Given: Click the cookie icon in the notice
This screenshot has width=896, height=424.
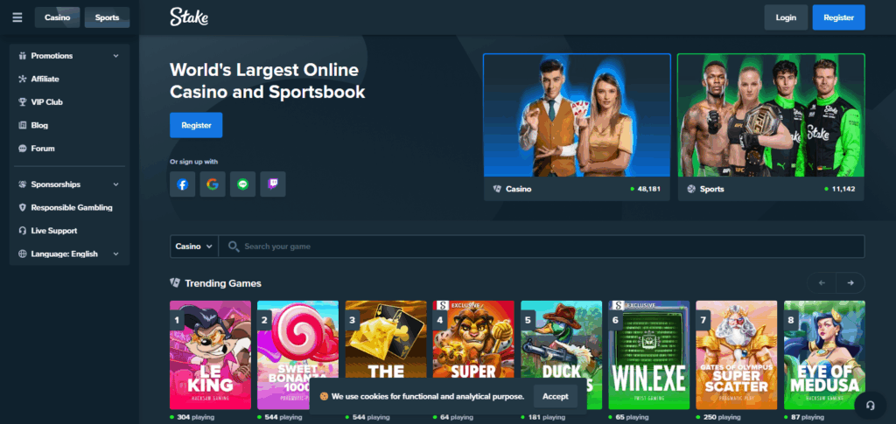Looking at the screenshot, I should (x=324, y=396).
